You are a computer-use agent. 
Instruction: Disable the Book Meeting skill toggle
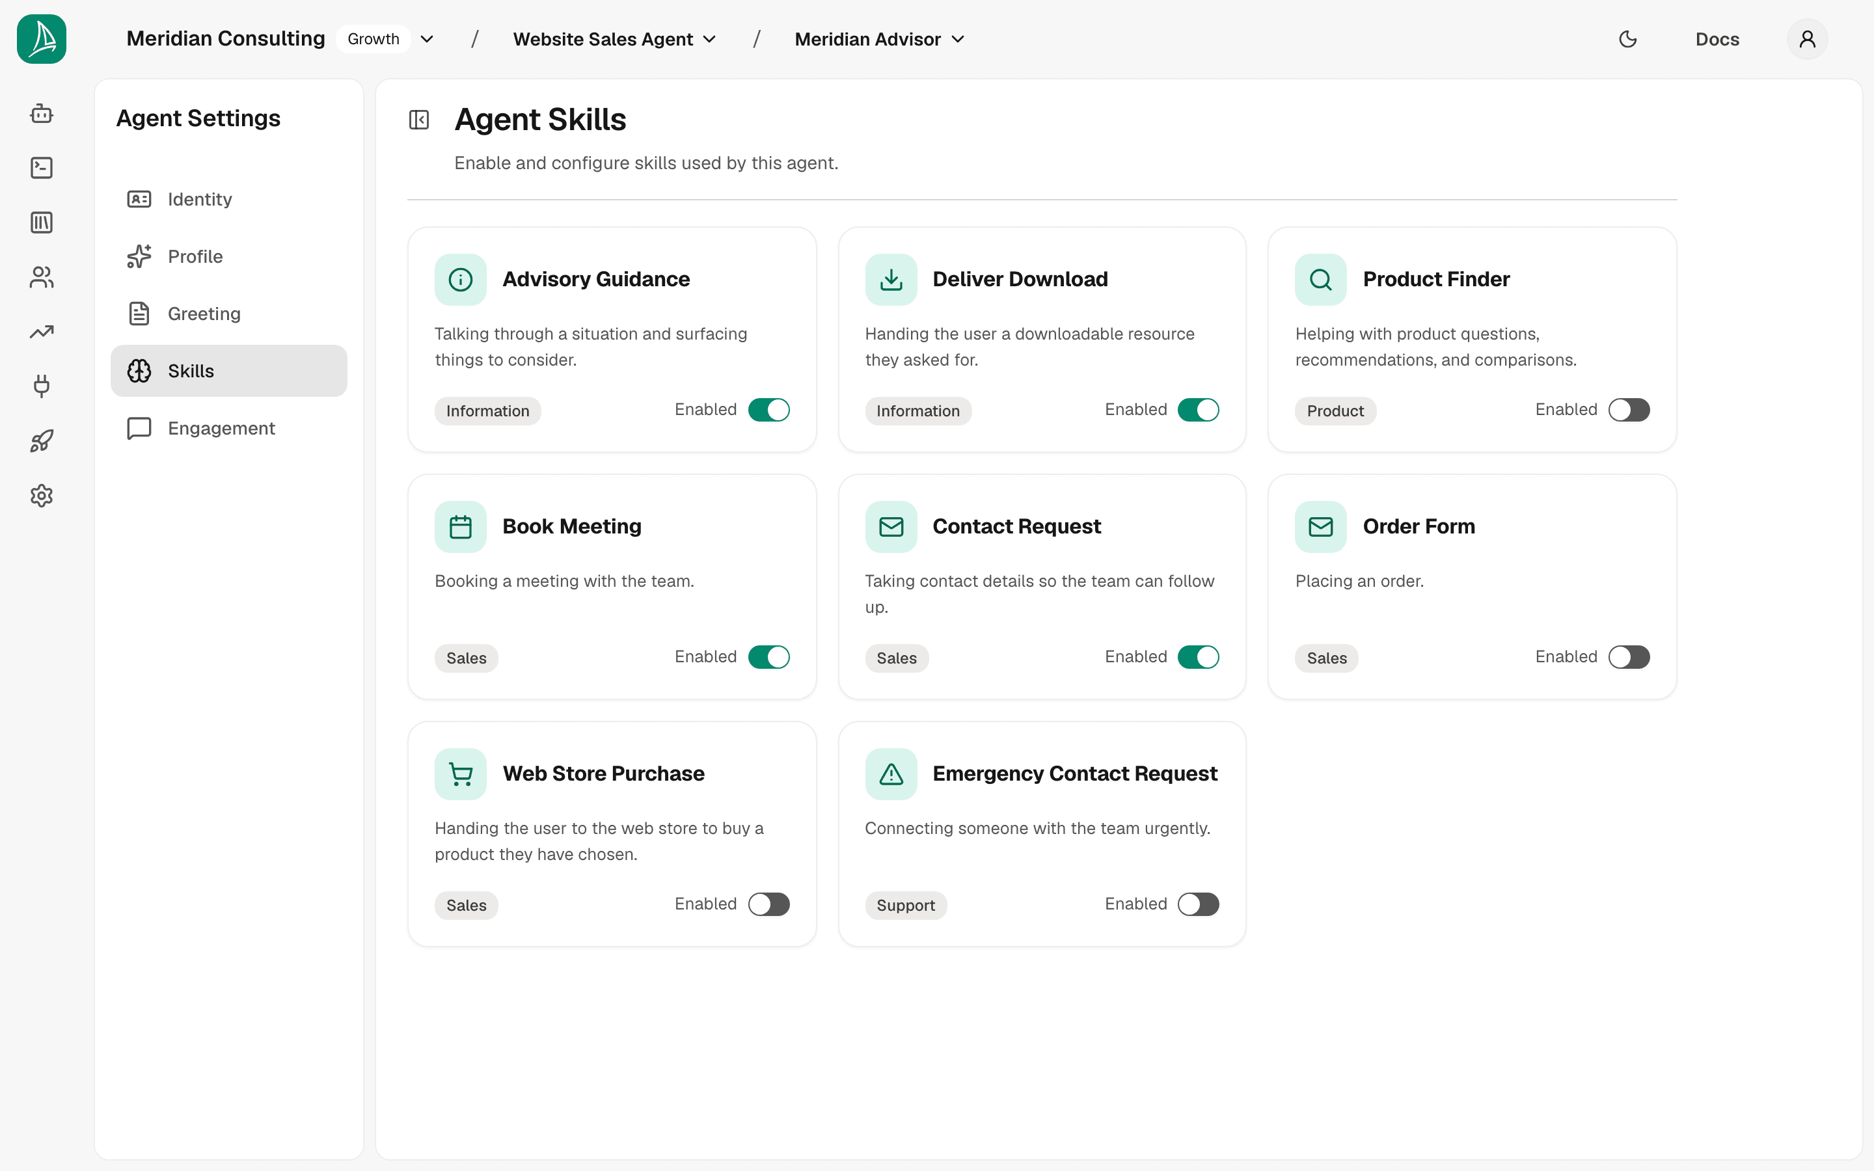(769, 657)
